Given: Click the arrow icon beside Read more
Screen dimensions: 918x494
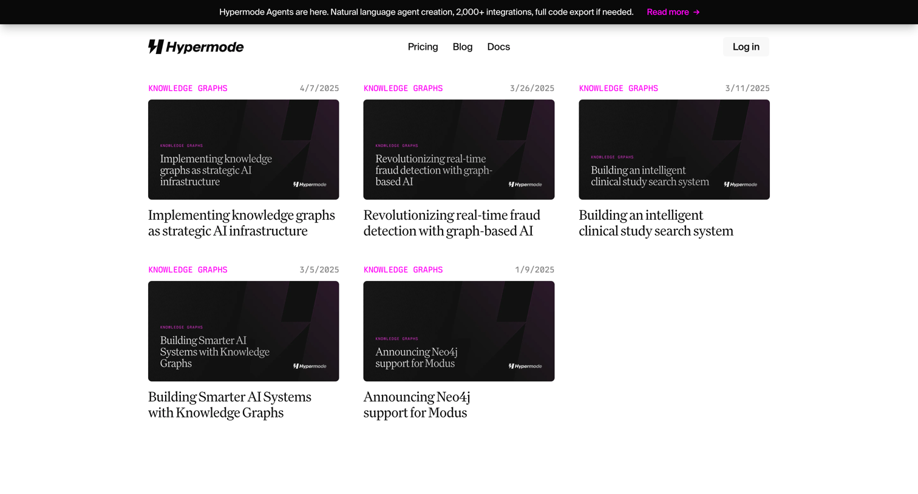Looking at the screenshot, I should [x=696, y=12].
